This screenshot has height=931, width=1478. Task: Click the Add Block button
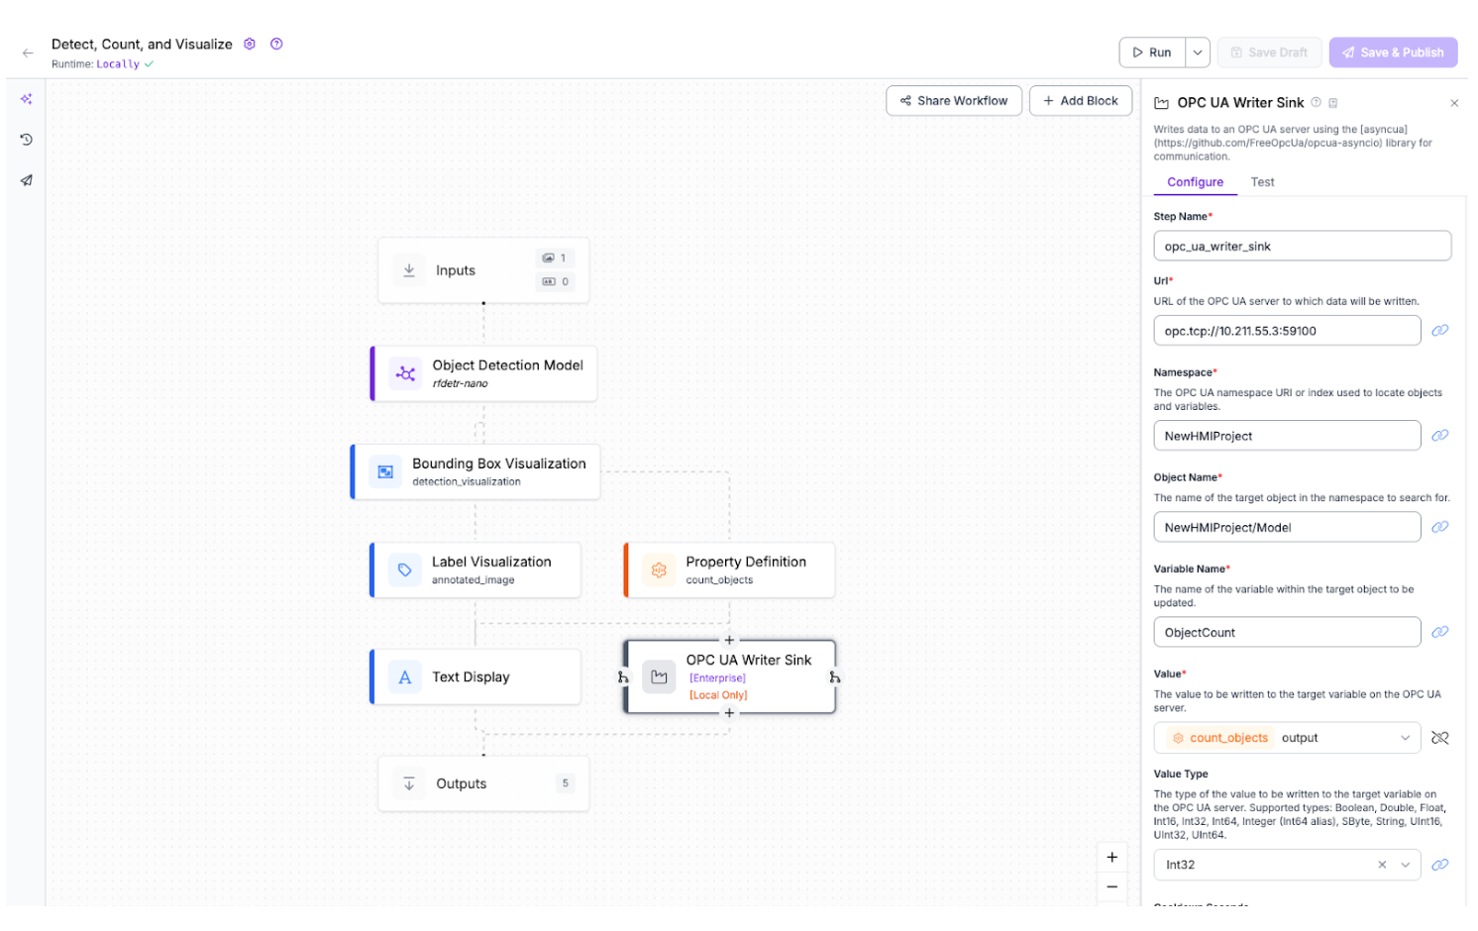pyautogui.click(x=1080, y=101)
